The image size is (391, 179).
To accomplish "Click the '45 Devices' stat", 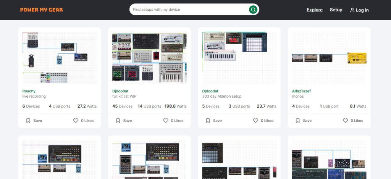I will pos(123,106).
